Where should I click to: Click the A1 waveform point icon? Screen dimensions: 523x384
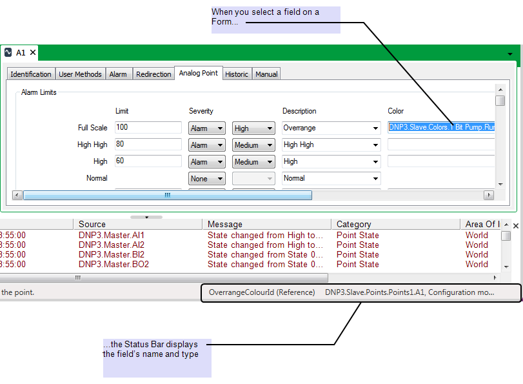pyautogui.click(x=8, y=53)
